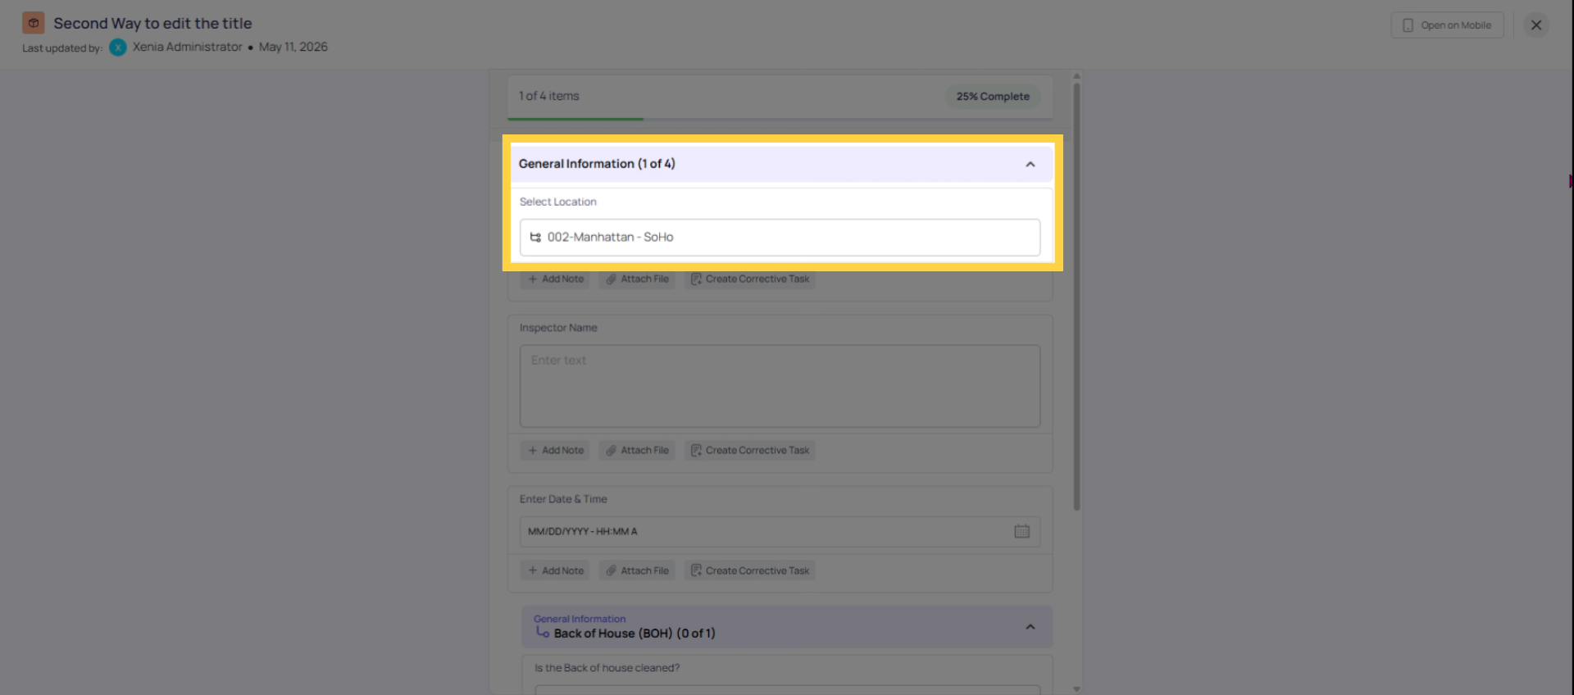Viewport: 1574px width, 695px height.
Task: Click General Information parent link above BOH
Action: (580, 620)
